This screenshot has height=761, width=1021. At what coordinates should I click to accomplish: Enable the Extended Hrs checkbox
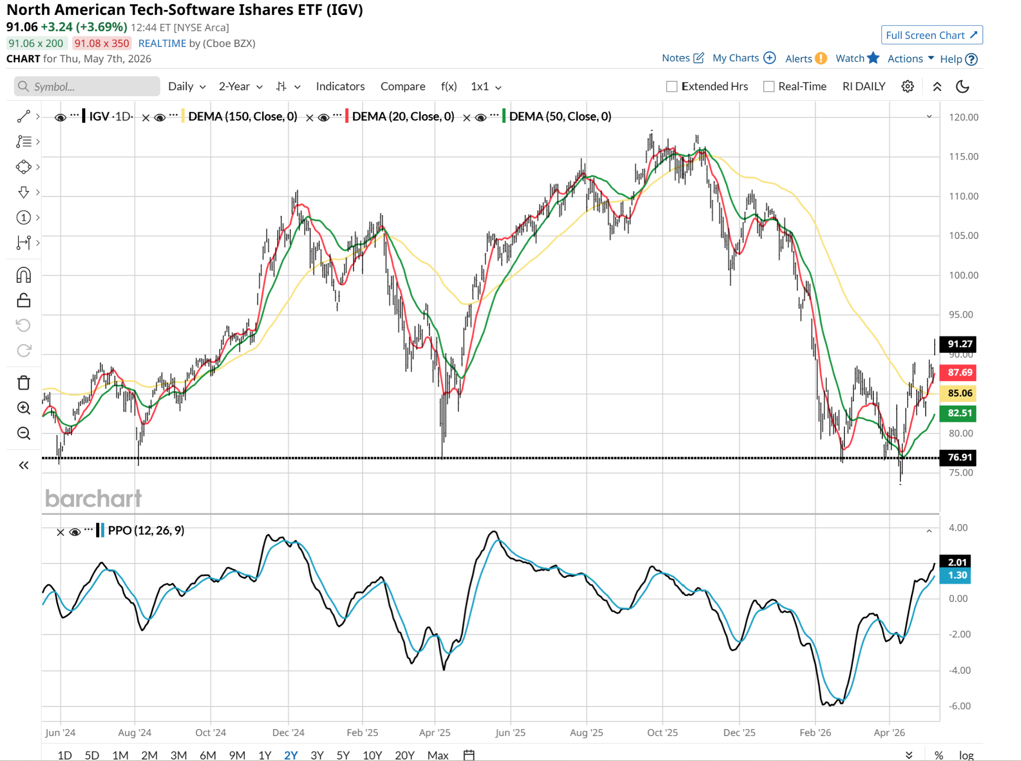[x=672, y=87]
